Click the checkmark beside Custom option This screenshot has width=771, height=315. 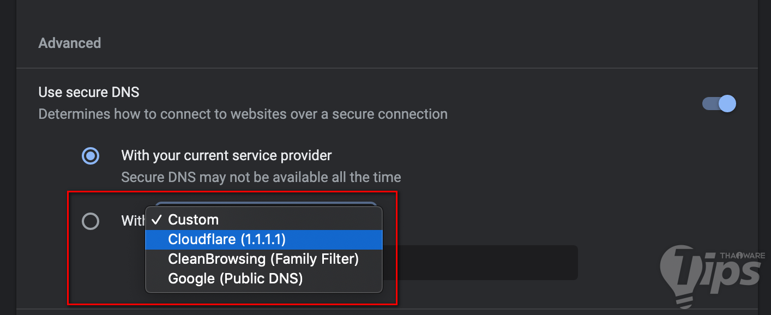[x=157, y=220]
